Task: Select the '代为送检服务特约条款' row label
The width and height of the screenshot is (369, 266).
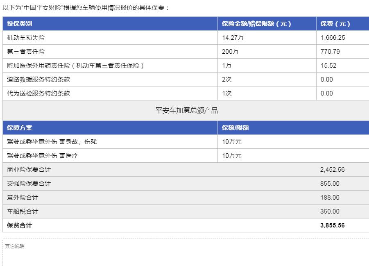Action: (x=38, y=93)
